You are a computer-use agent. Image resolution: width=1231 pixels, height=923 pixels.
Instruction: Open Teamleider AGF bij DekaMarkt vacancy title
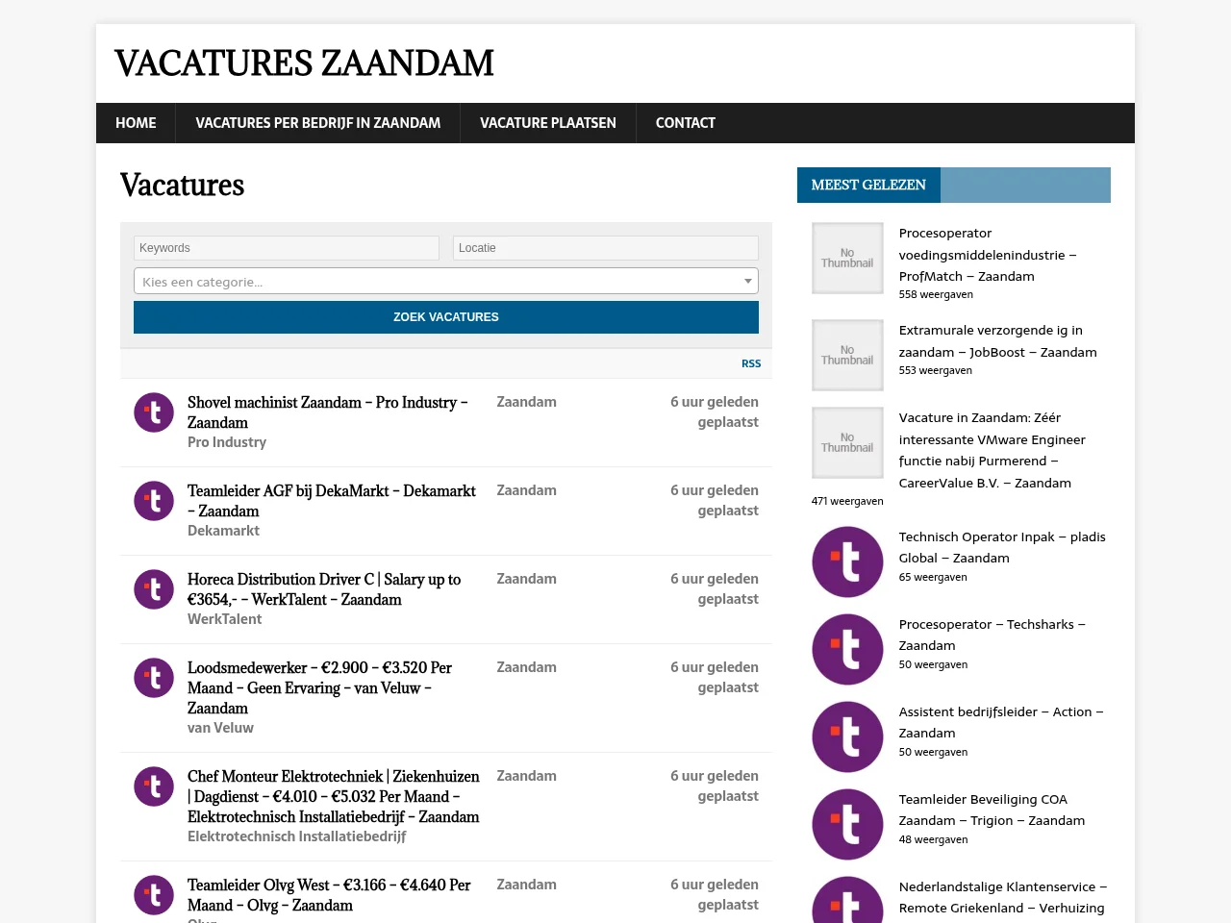click(332, 501)
